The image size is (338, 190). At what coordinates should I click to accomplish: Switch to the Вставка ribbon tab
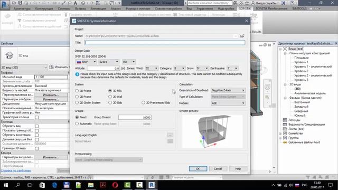click(x=80, y=8)
